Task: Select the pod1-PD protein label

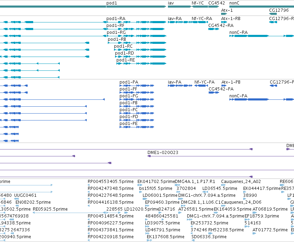Action: point(129,117)
